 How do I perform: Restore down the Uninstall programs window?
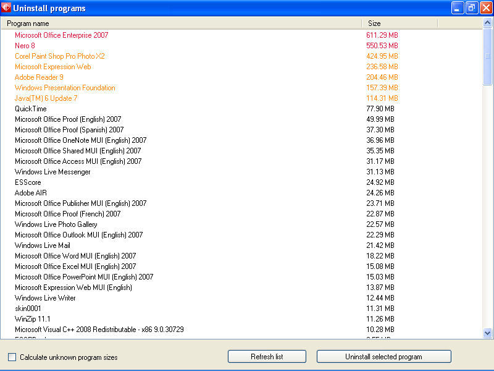coord(472,8)
